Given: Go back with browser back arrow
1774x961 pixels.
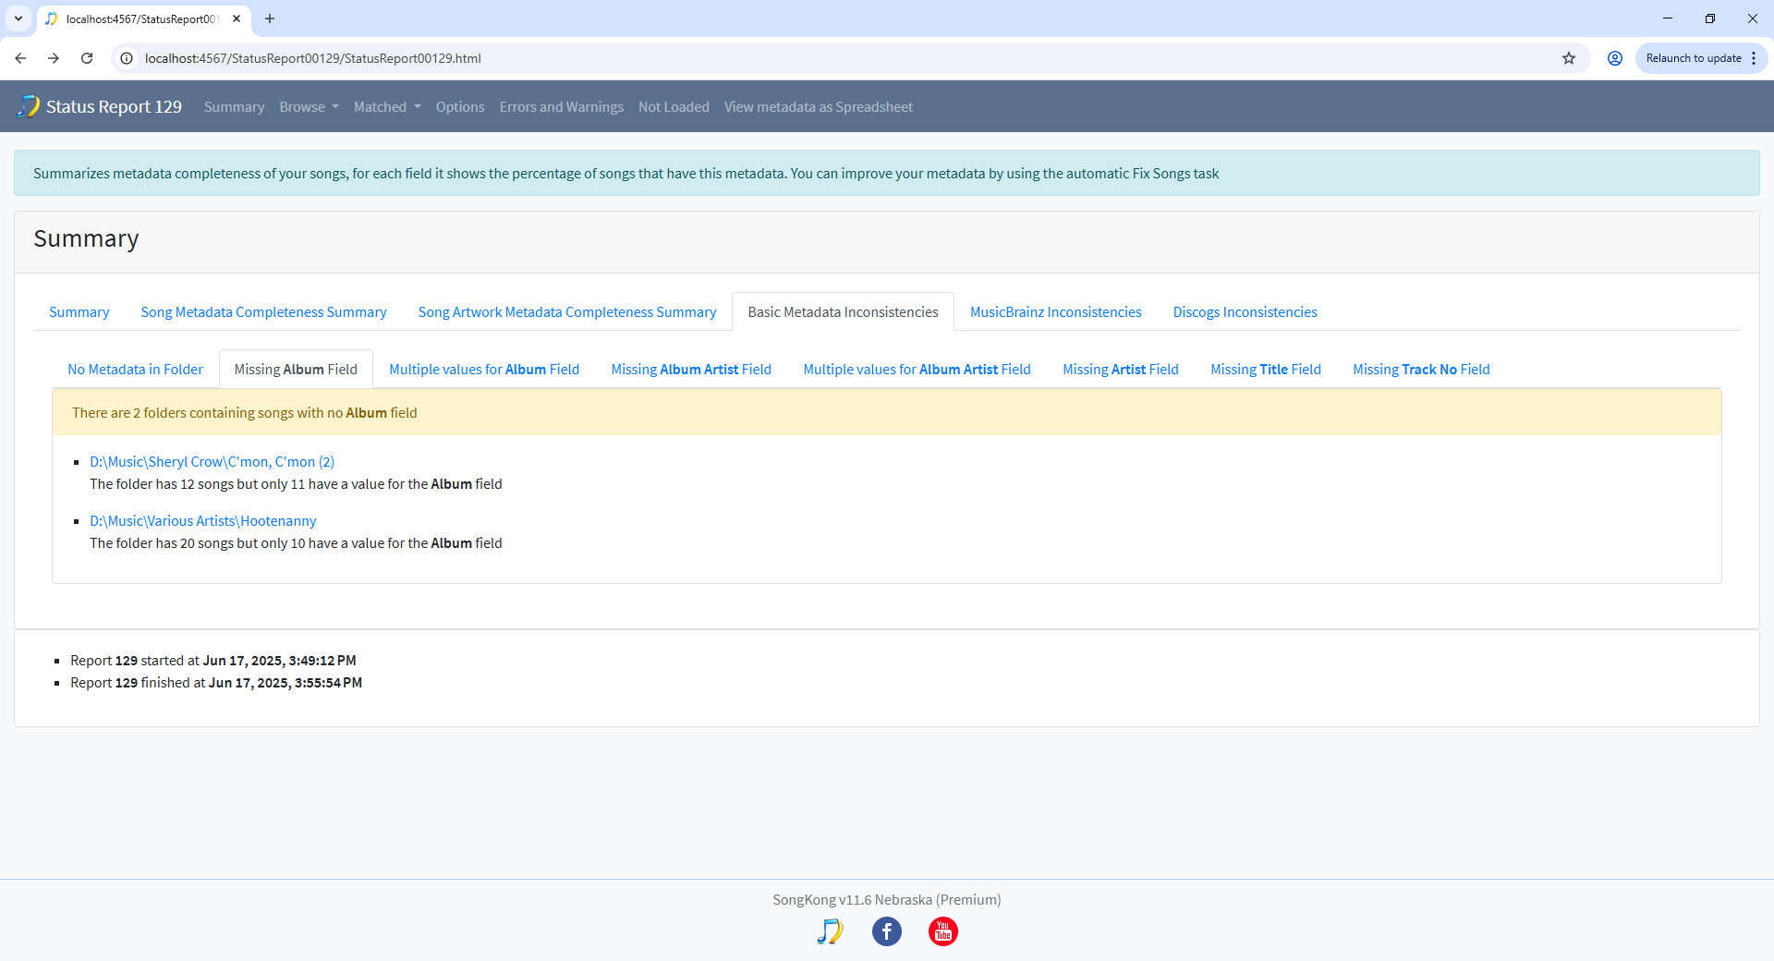Looking at the screenshot, I should (x=20, y=58).
